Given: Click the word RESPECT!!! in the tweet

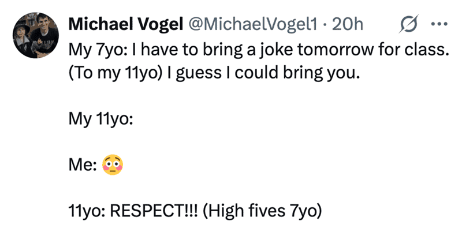Looking at the screenshot, I should click(154, 211).
